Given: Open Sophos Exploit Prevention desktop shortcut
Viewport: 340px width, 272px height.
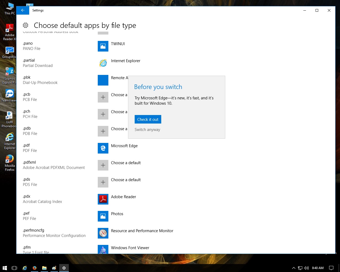Looking at the screenshot, I should 10,76.
